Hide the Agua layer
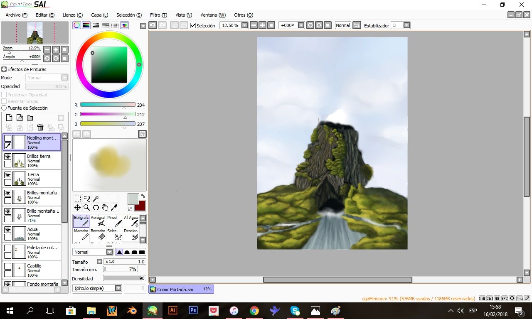532x319 pixels. pos(7,230)
